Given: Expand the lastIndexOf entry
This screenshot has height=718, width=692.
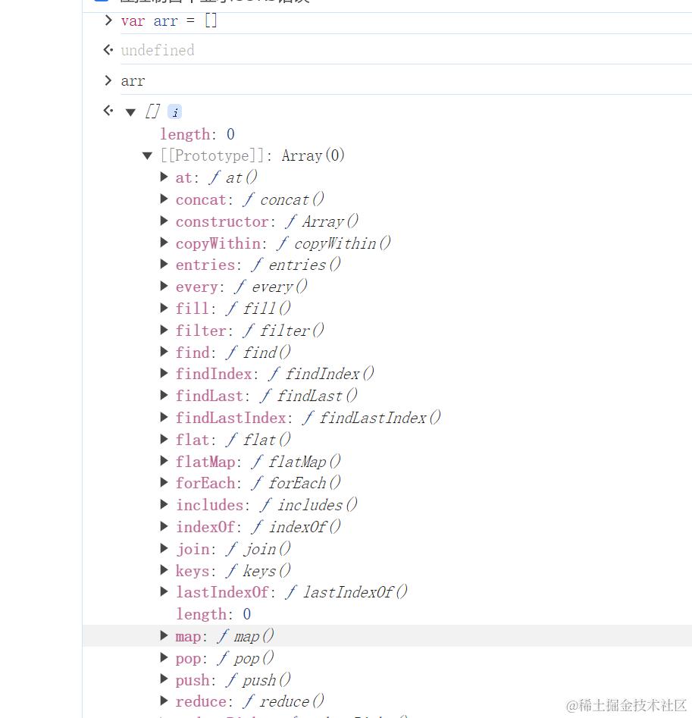Looking at the screenshot, I should click(x=164, y=591).
